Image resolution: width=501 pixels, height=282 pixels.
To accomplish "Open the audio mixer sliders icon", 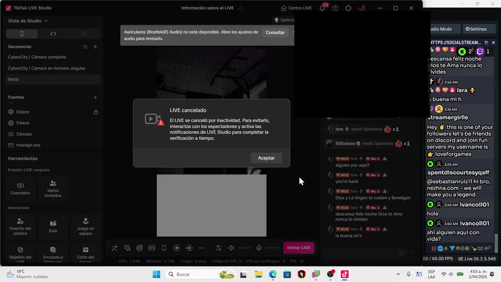I will coord(219,248).
